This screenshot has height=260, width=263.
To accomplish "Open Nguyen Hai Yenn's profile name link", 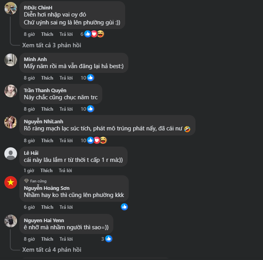I will 44,220.
